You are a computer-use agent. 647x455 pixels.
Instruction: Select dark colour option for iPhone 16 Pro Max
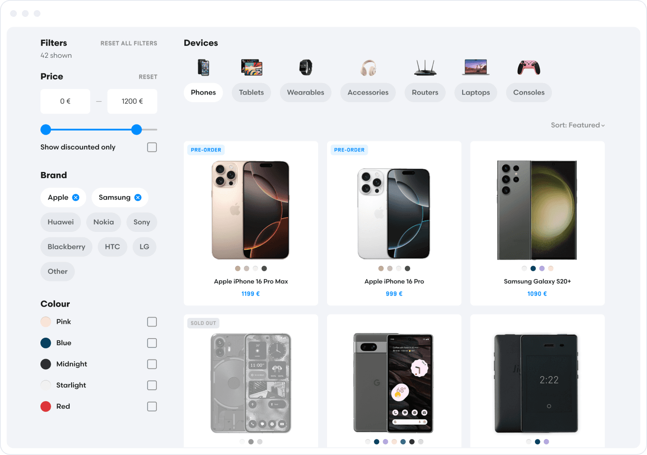(x=264, y=268)
